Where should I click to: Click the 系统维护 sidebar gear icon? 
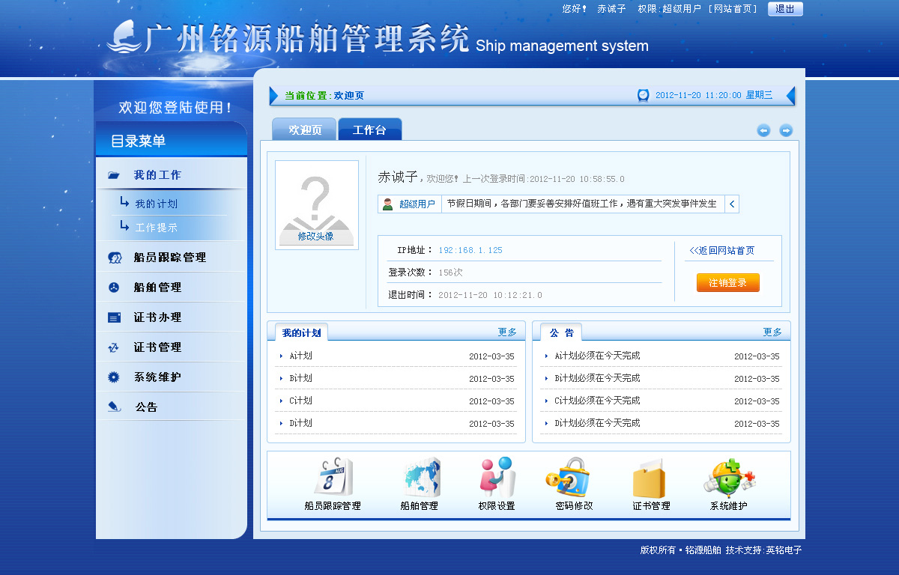[114, 377]
